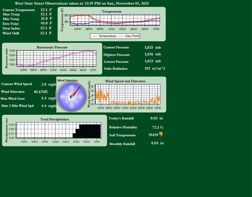Click the Current Pressure value 1,025 mb
The width and height of the screenshot is (252, 197).
point(153,47)
